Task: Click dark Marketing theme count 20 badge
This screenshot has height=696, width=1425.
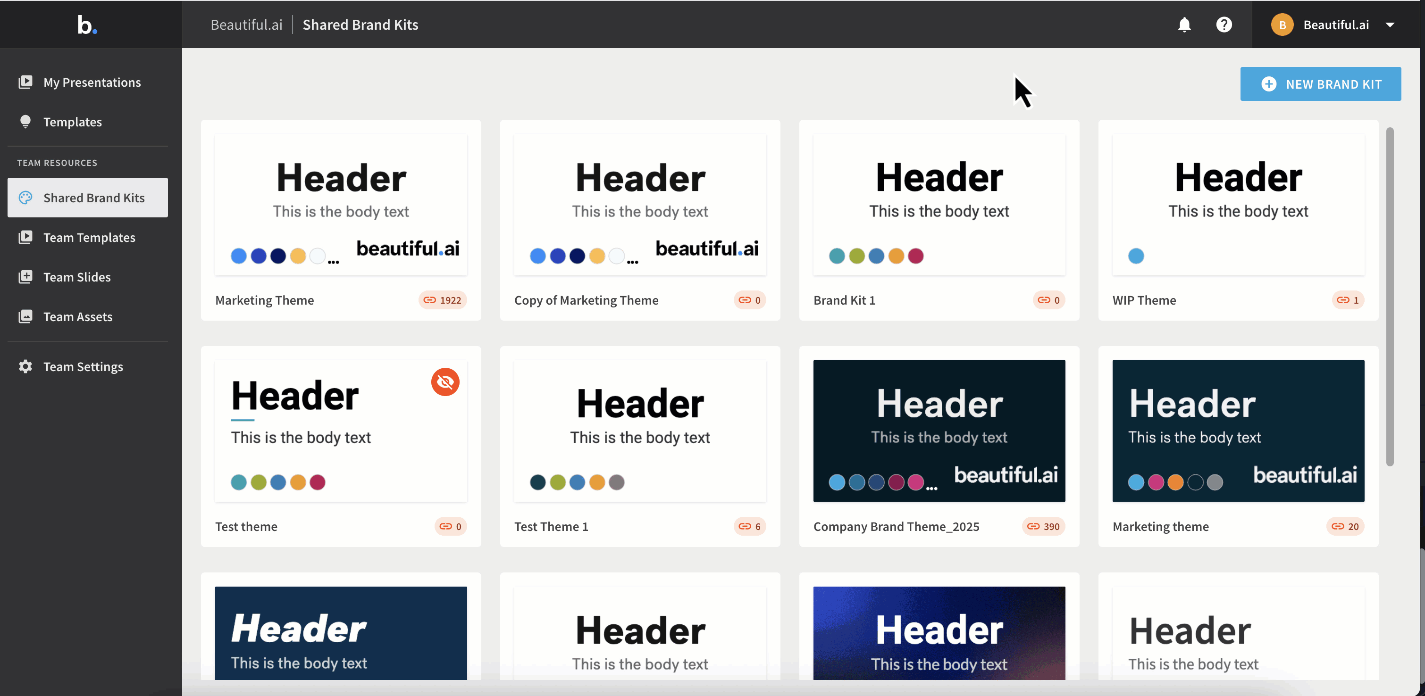Action: click(1345, 526)
